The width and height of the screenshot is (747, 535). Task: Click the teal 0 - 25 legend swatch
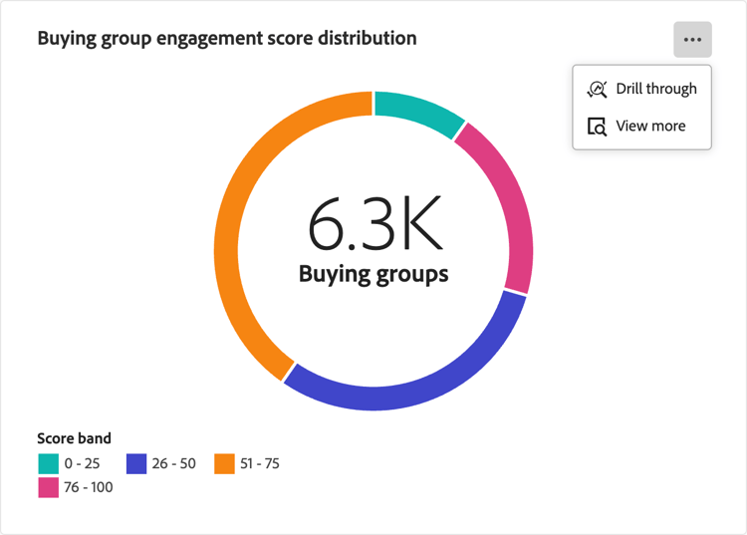click(x=48, y=463)
